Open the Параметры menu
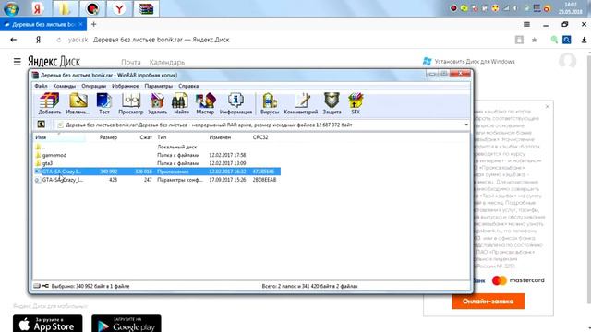The width and height of the screenshot is (591, 332). tap(158, 86)
